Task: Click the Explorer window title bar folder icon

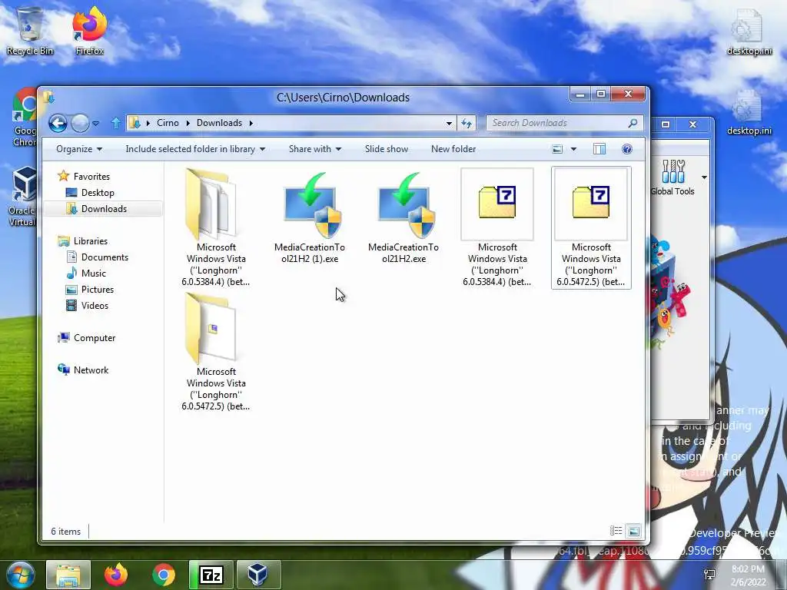Action: click(x=48, y=97)
